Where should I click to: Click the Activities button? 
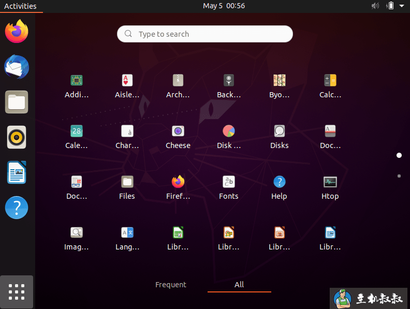click(x=20, y=6)
